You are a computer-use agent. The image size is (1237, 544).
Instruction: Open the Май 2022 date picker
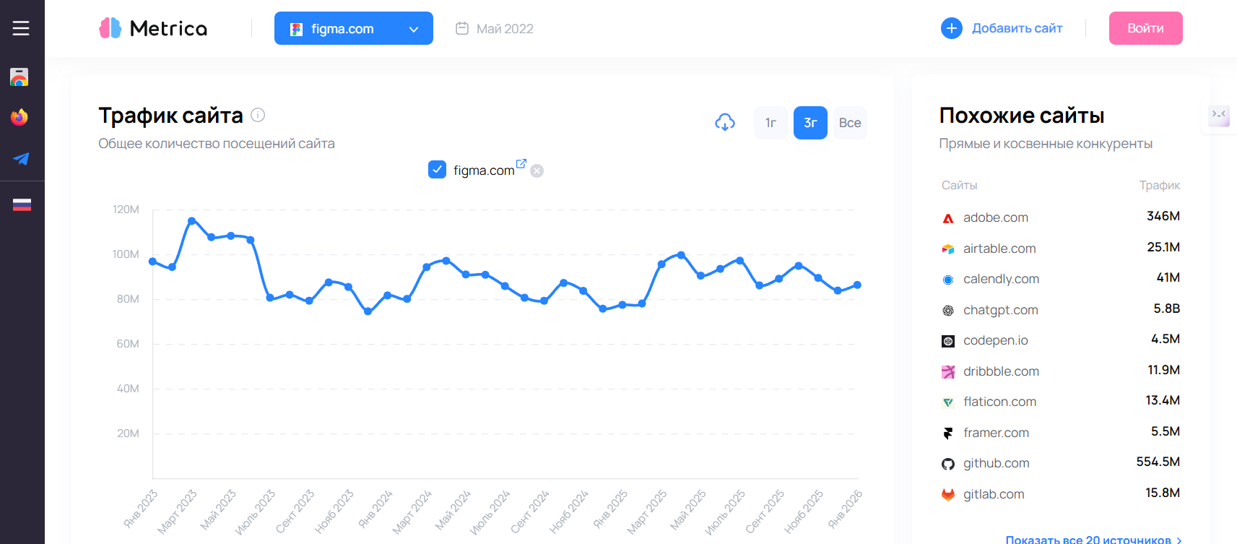tap(495, 29)
